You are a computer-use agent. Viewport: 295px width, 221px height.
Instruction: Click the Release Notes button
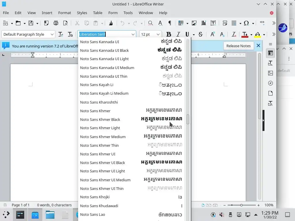238,46
